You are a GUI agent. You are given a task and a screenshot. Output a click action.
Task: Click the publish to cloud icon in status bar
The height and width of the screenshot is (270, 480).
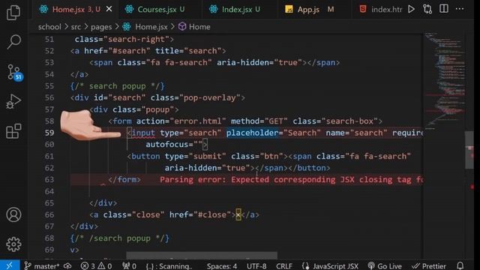point(67,266)
